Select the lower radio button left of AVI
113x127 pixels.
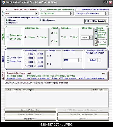[x=3, y=15]
